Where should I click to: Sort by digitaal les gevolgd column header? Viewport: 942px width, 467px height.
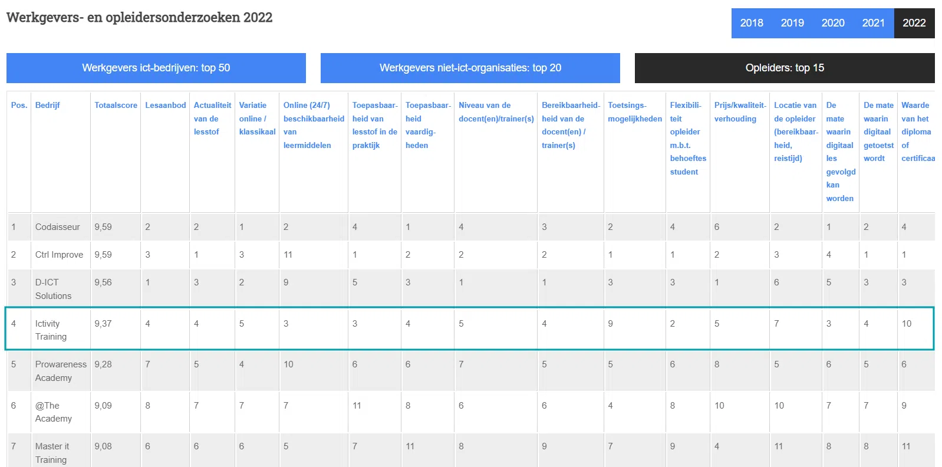point(841,152)
